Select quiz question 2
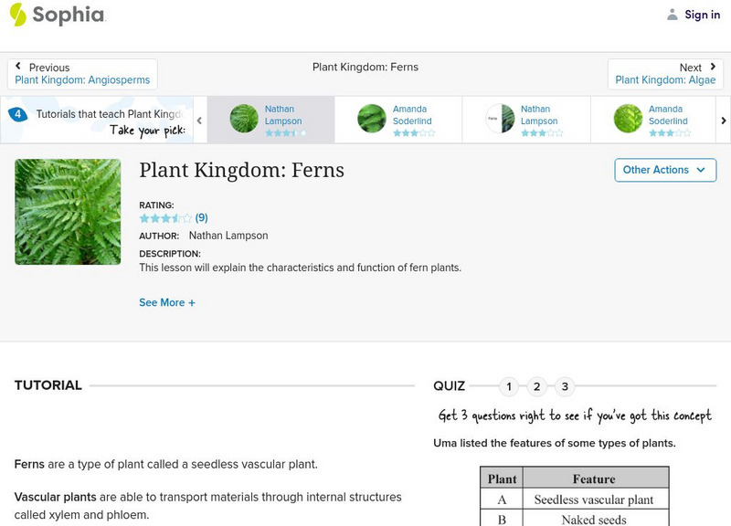The width and height of the screenshot is (731, 526). 537,386
